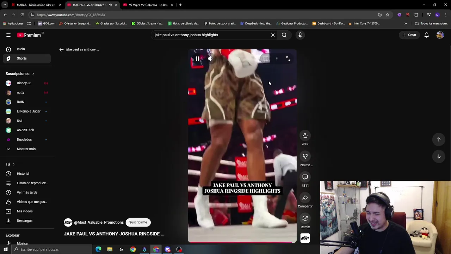Go to next Short with down arrow
Viewport: 451px width, 254px height.
tap(439, 156)
